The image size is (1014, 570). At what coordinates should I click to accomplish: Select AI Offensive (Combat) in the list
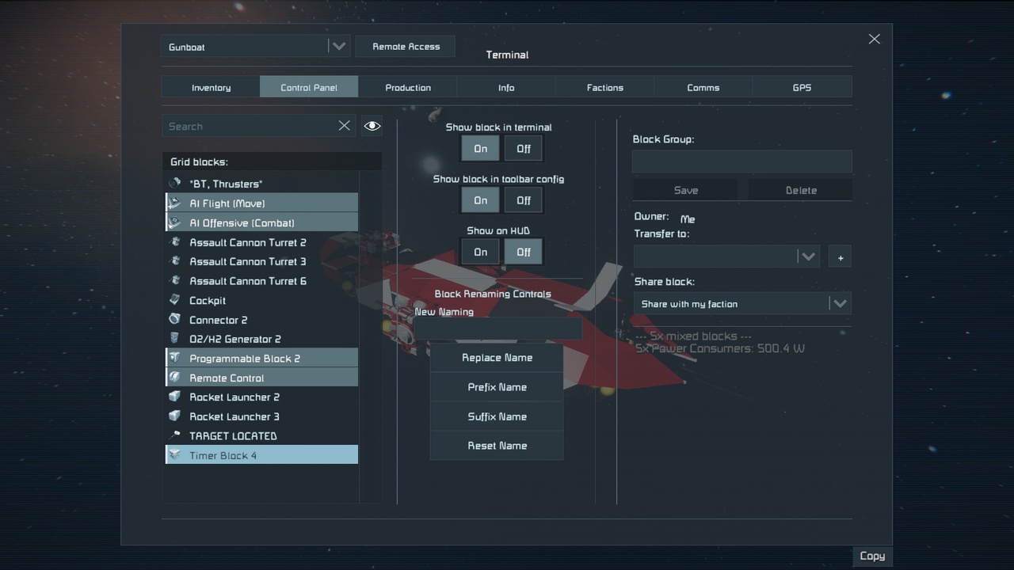click(261, 222)
